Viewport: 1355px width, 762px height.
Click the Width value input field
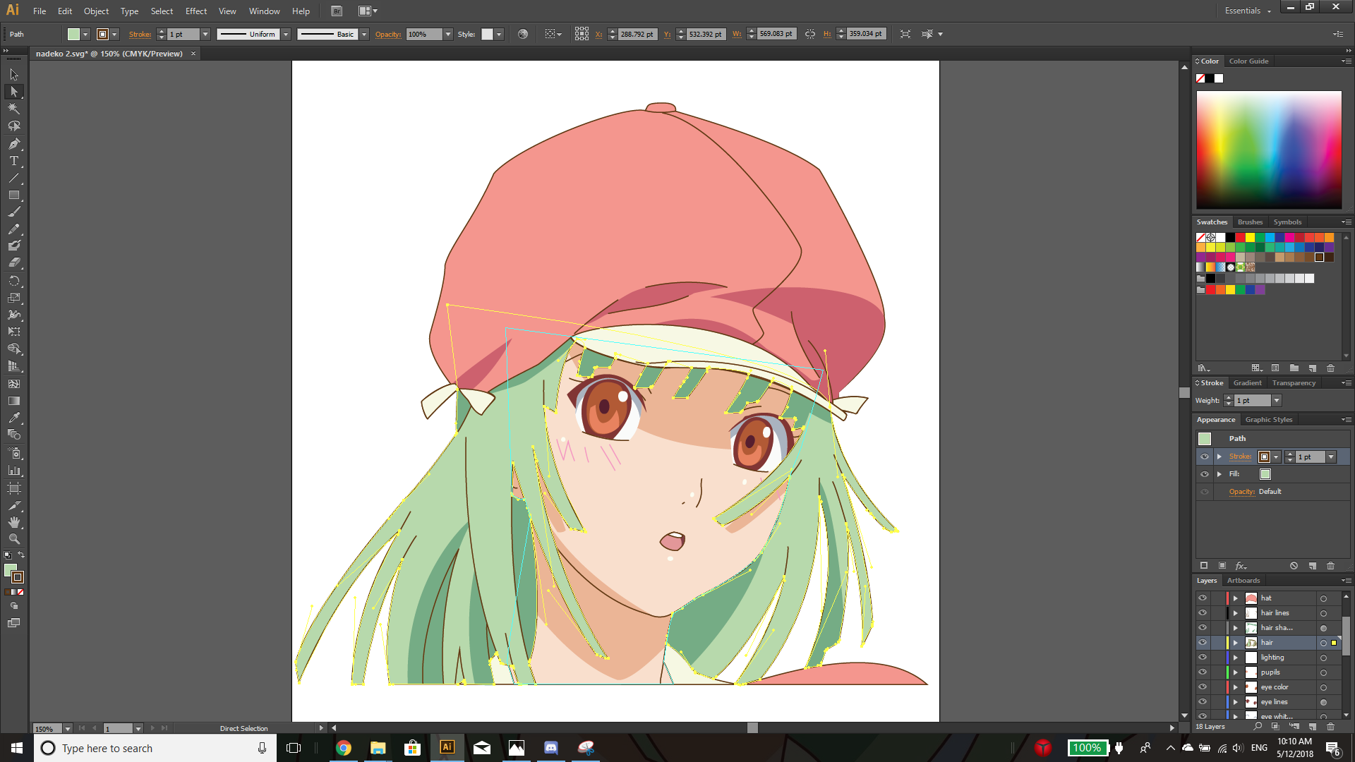pos(777,34)
